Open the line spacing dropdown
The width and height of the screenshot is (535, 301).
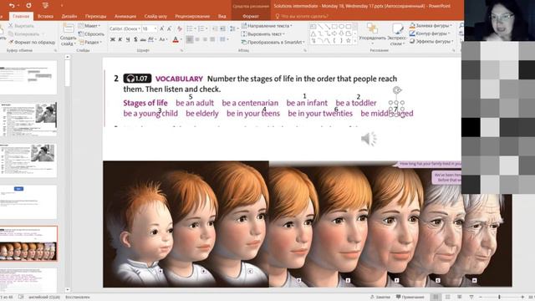[234, 28]
